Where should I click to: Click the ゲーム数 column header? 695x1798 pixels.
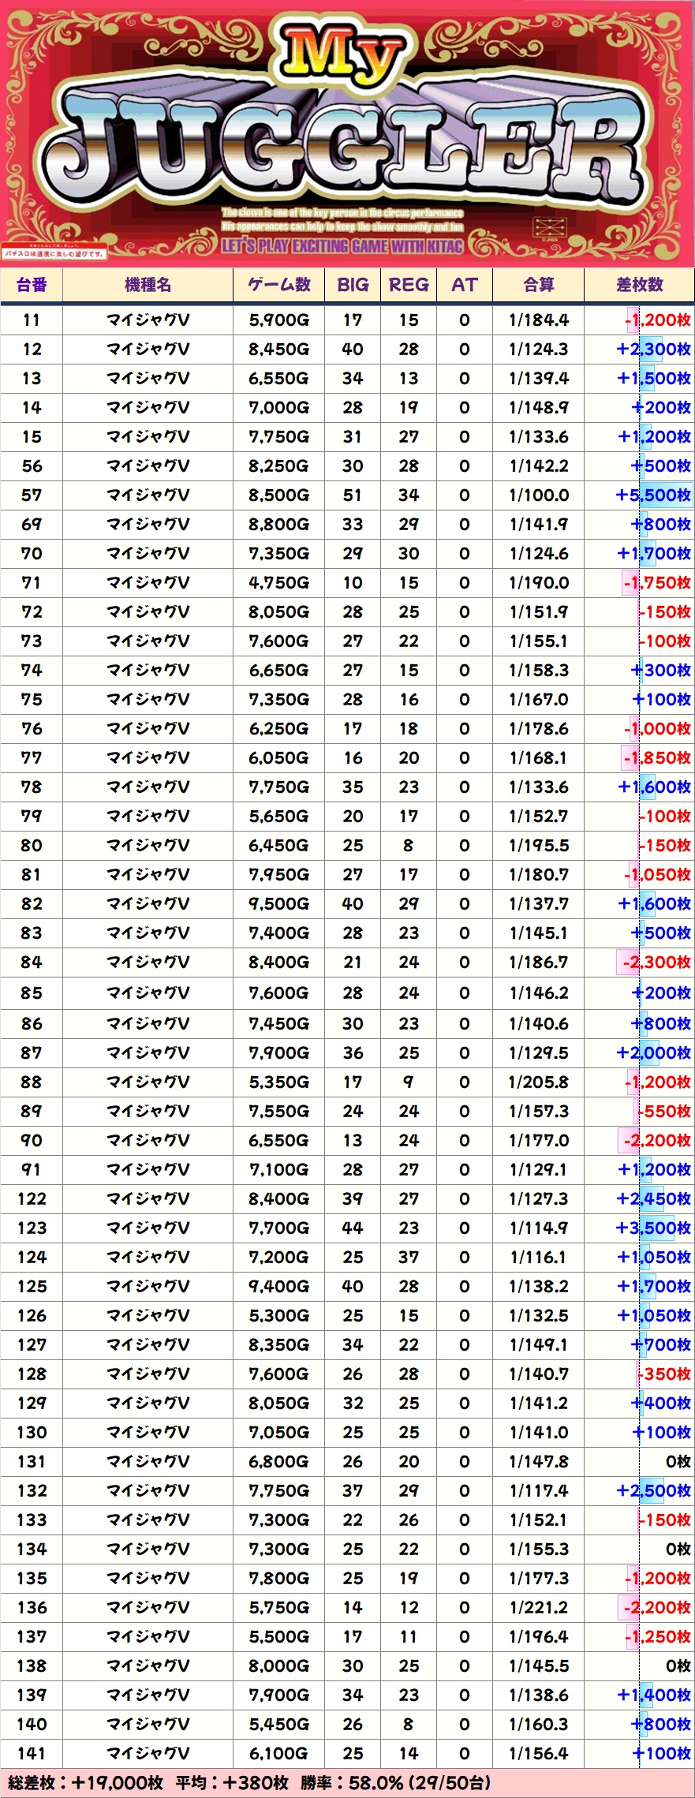[278, 285]
